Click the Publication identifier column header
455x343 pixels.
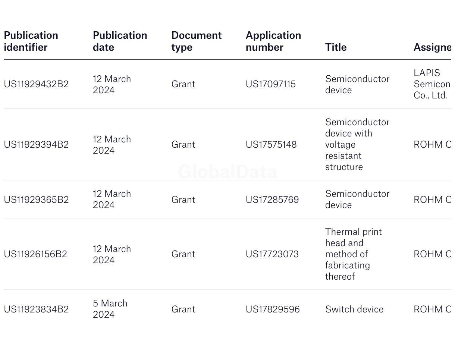(31, 41)
